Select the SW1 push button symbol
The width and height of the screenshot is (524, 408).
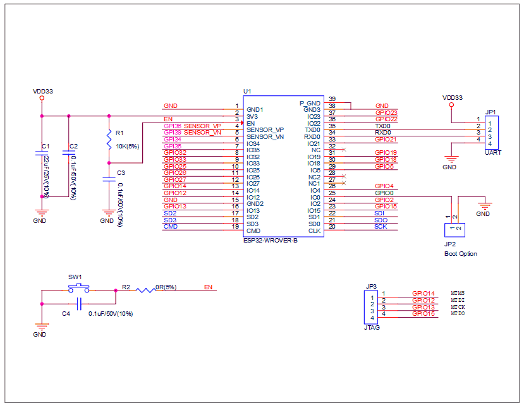tap(79, 289)
